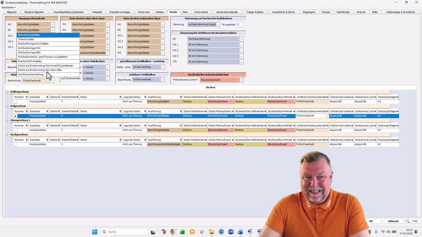Select 'laut Elementeinstellung' in the dropdown list
This screenshot has height=237, width=422.
[x=31, y=74]
